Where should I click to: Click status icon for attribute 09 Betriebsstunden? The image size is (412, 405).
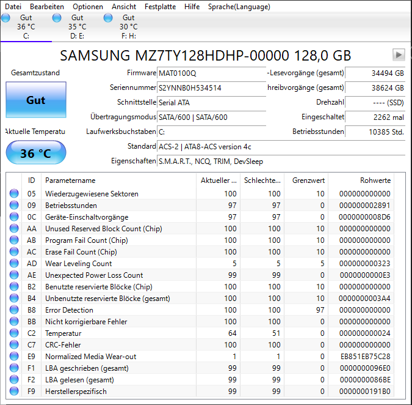pos(14,205)
